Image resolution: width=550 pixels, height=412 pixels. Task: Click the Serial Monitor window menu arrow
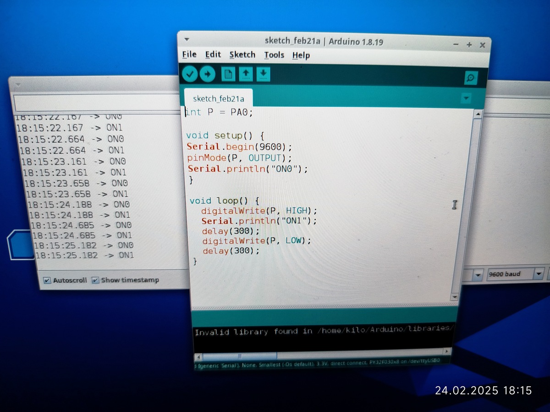pyautogui.click(x=18, y=85)
